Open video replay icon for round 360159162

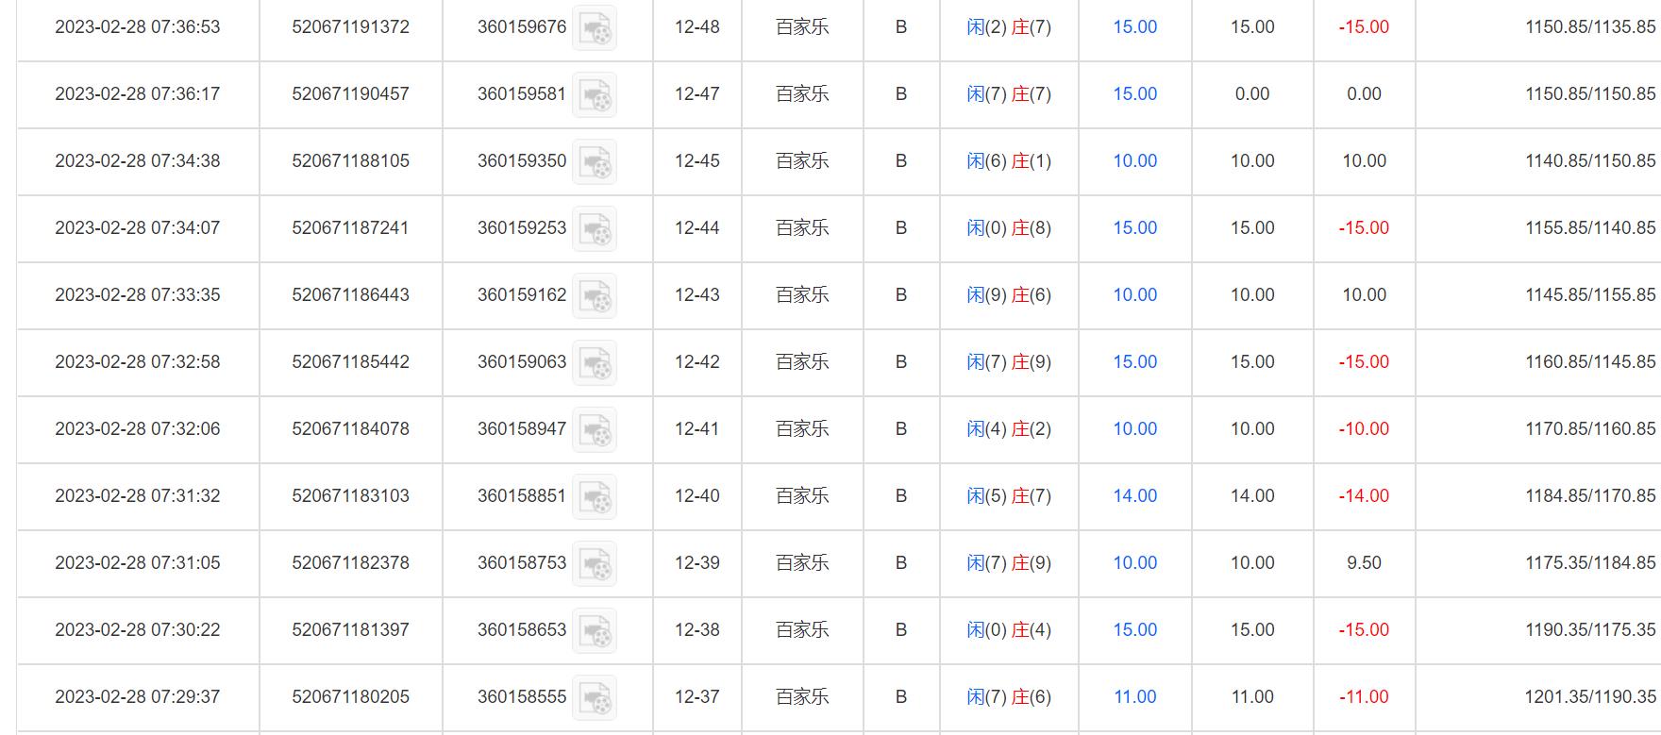(x=595, y=296)
